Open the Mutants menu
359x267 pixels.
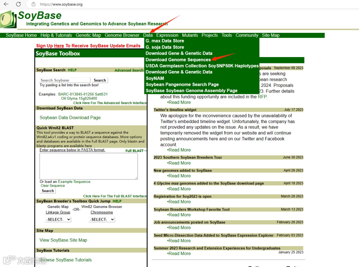tap(190, 35)
